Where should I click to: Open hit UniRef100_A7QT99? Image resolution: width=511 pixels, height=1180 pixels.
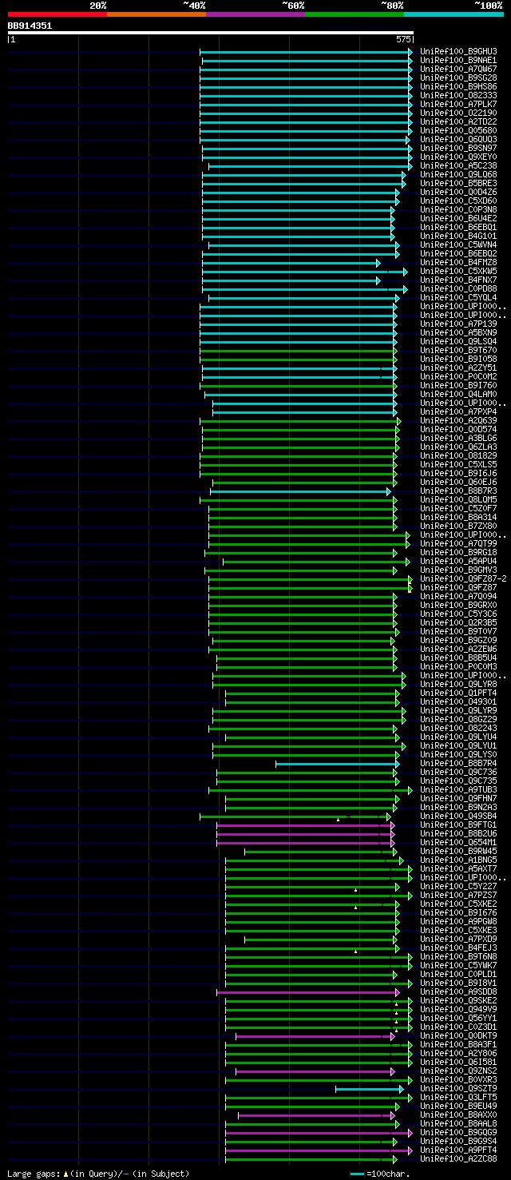458,543
